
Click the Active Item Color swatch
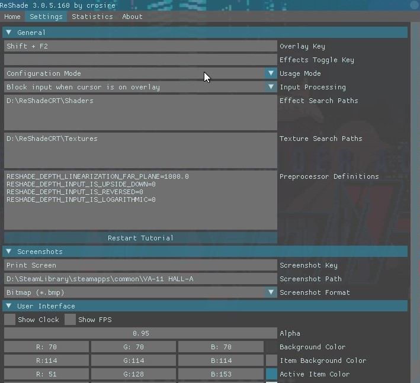pyautogui.click(x=271, y=374)
